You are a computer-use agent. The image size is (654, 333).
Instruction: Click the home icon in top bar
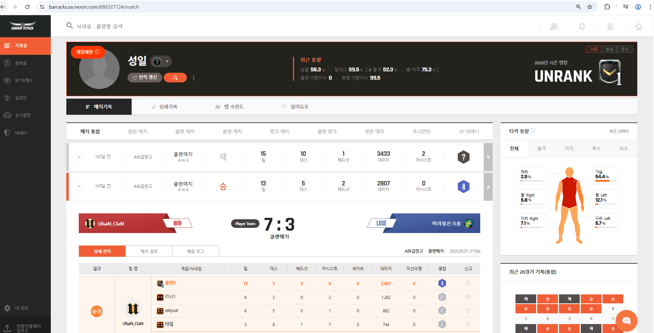click(x=638, y=27)
